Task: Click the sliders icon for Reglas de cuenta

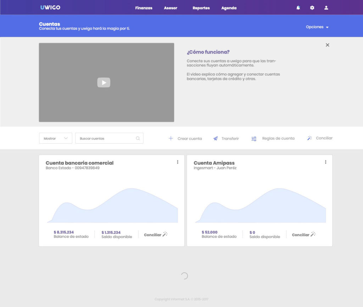Action: click(x=254, y=138)
